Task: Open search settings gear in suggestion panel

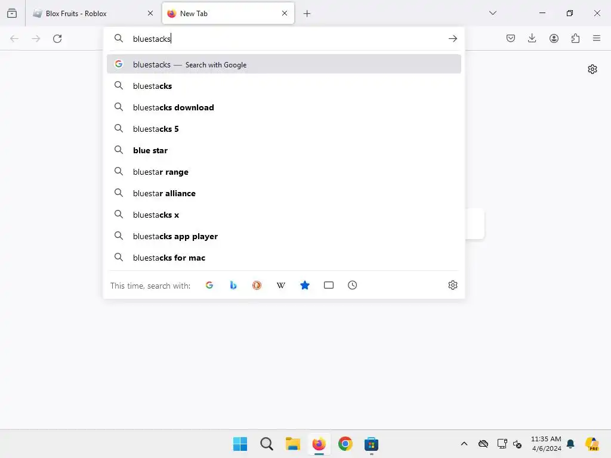Action: click(452, 285)
